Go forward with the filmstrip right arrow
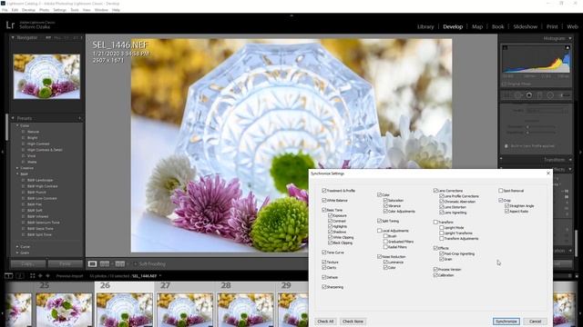The image size is (583, 327). pos(47,276)
